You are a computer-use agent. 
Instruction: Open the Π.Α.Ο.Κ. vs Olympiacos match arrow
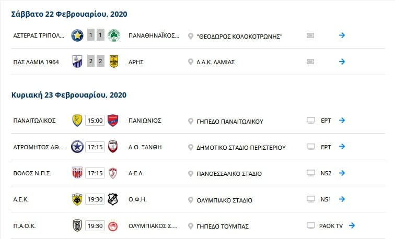(352, 225)
